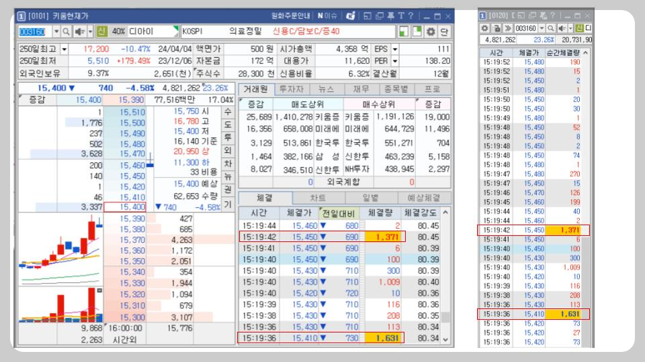Click scroll-down arrow in 체결 table
Viewport: 645px width, 362px height.
[445, 339]
